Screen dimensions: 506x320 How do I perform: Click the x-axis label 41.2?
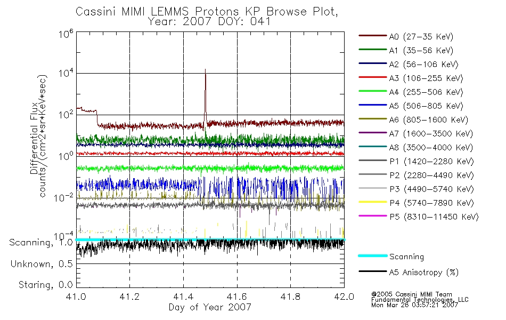[x=130, y=297]
